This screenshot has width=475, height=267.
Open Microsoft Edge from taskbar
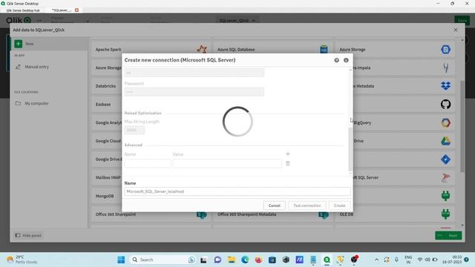[245, 260]
